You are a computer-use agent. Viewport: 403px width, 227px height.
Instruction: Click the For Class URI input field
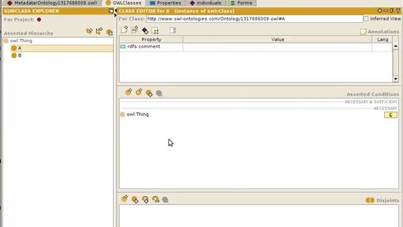point(254,19)
